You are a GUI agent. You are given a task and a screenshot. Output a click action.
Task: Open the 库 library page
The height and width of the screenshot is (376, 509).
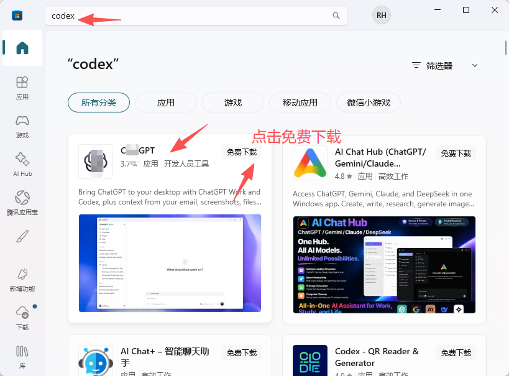point(22,357)
